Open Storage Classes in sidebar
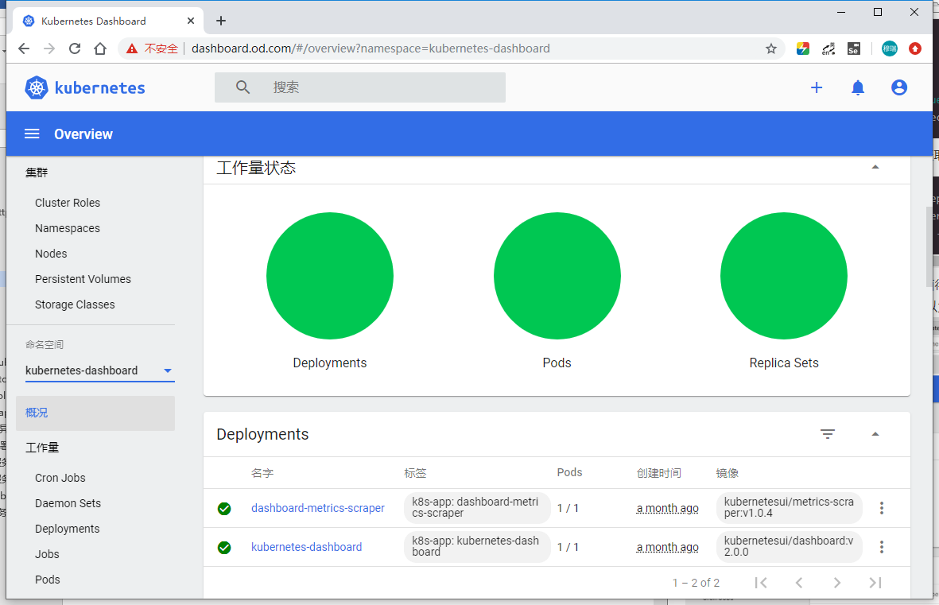The width and height of the screenshot is (939, 605). (x=75, y=304)
